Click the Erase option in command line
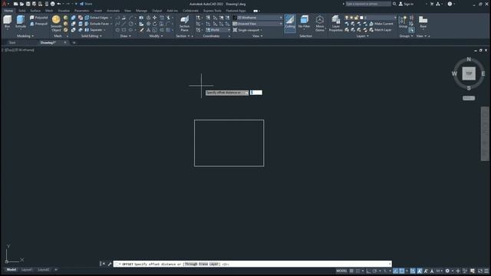491x276 pixels. (x=203, y=264)
